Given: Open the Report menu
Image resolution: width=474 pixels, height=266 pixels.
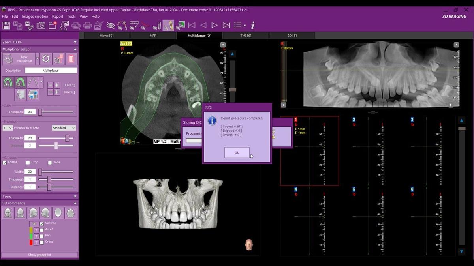Looking at the screenshot, I should pyautogui.click(x=58, y=17).
